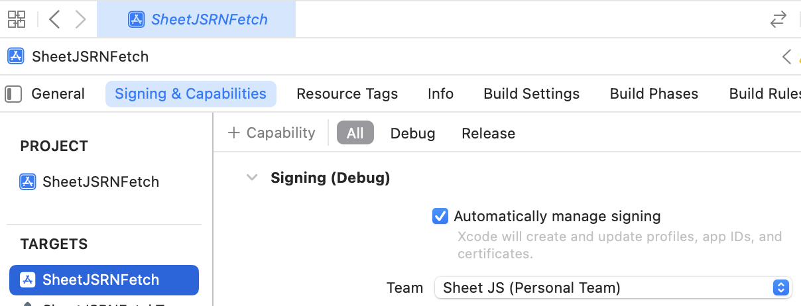This screenshot has width=801, height=306.
Task: Show Release configuration capabilities
Action: click(x=488, y=133)
